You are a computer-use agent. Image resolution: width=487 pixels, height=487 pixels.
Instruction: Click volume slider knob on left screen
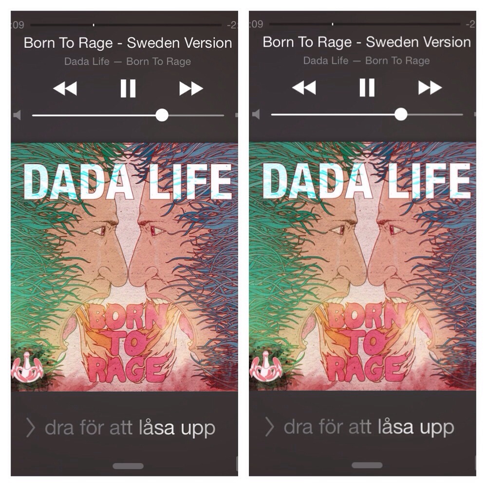coord(162,115)
